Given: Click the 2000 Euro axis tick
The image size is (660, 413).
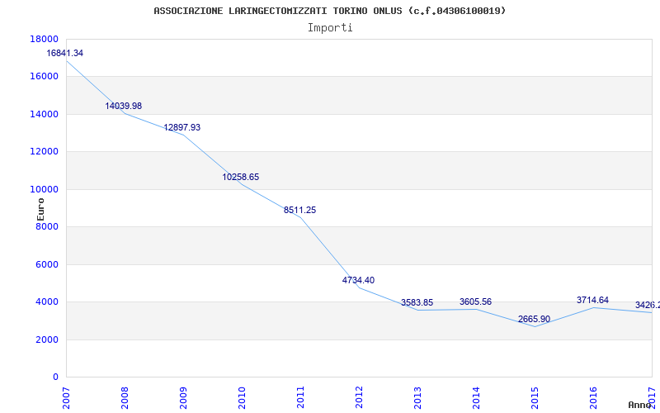Looking at the screenshot, I should click(x=47, y=339).
